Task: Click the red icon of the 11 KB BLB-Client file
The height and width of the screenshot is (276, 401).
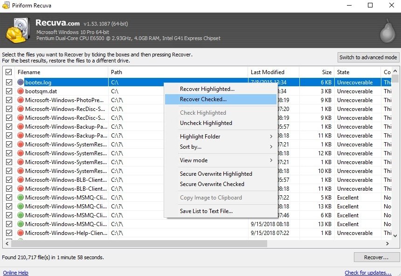Action: point(21,188)
